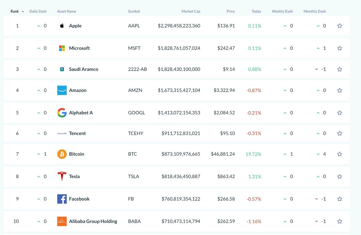361x235 pixels.
Task: Open the Tencent asset name
Action: click(x=78, y=133)
